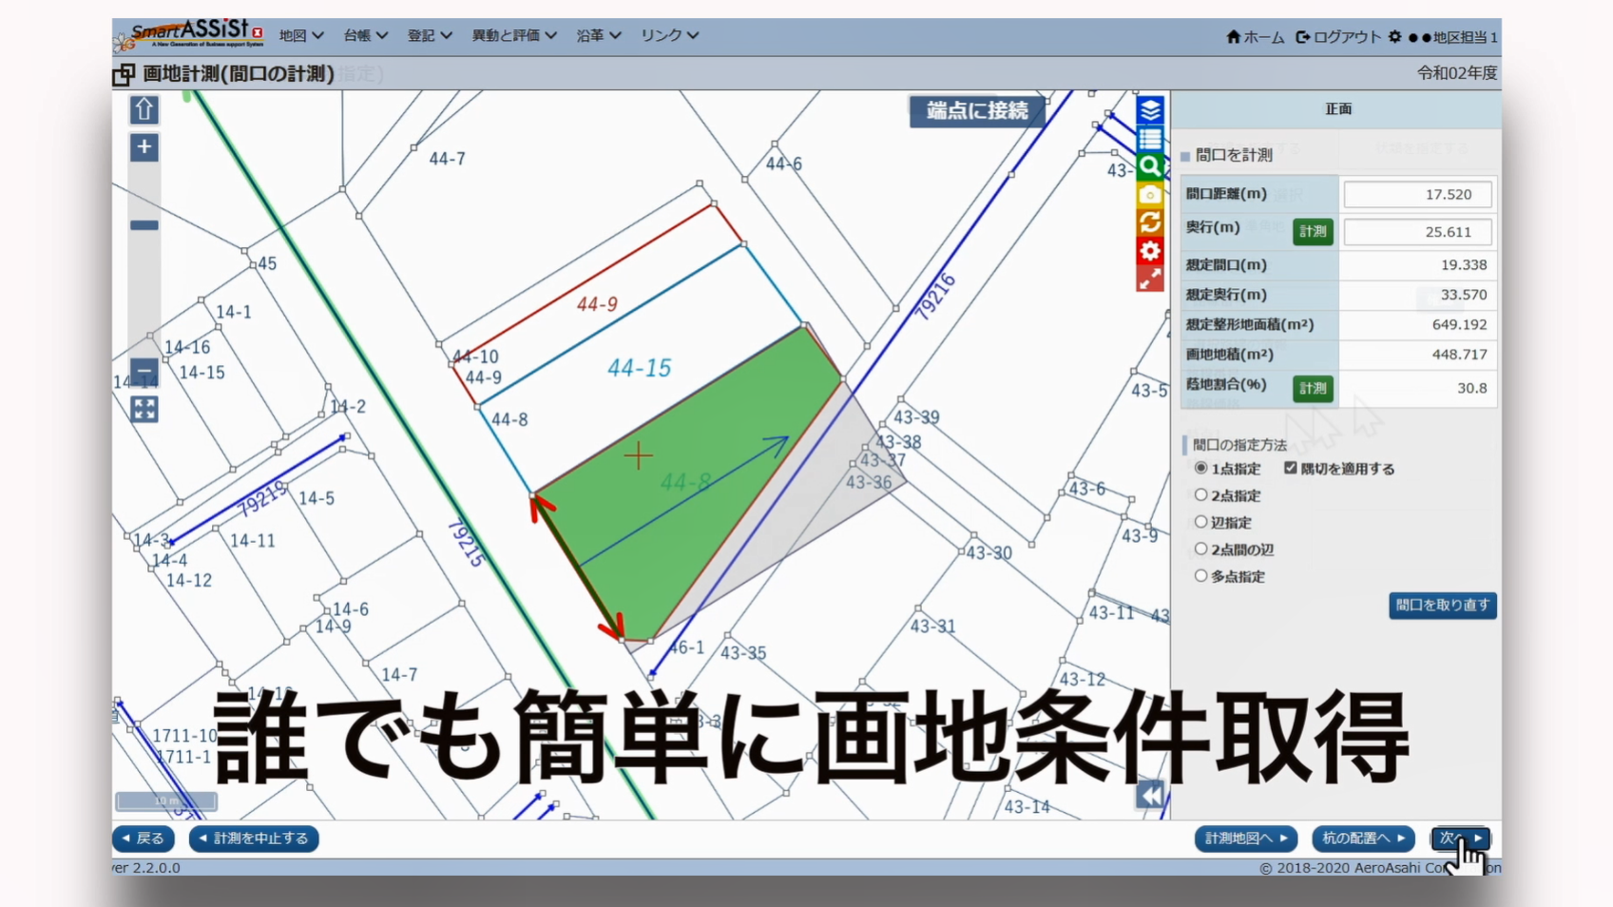
Task: Click the ログアウト link
Action: [1338, 37]
